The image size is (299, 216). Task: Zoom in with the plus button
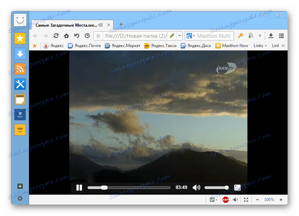pos(281,200)
